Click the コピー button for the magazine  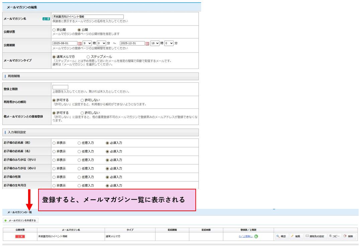335,236
